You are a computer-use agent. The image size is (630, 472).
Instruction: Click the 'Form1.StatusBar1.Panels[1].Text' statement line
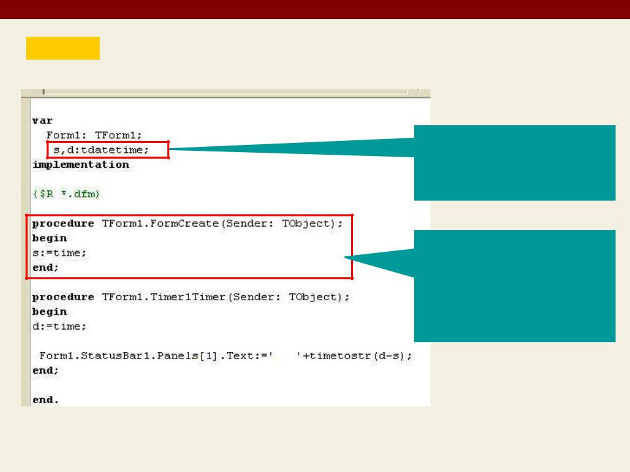point(226,356)
